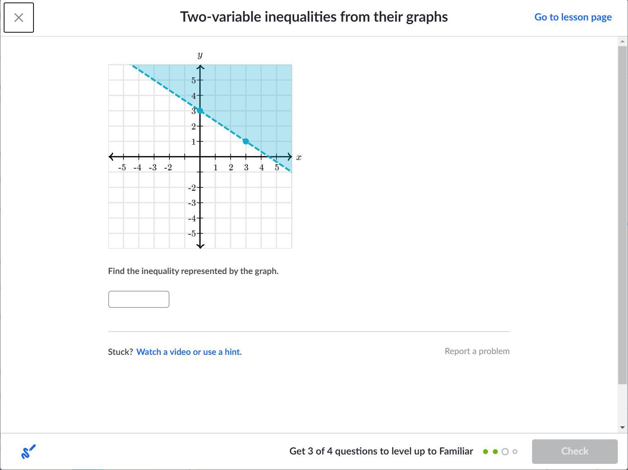Click the vertical scrollbar thumb
This screenshot has width=628, height=470.
[622, 214]
